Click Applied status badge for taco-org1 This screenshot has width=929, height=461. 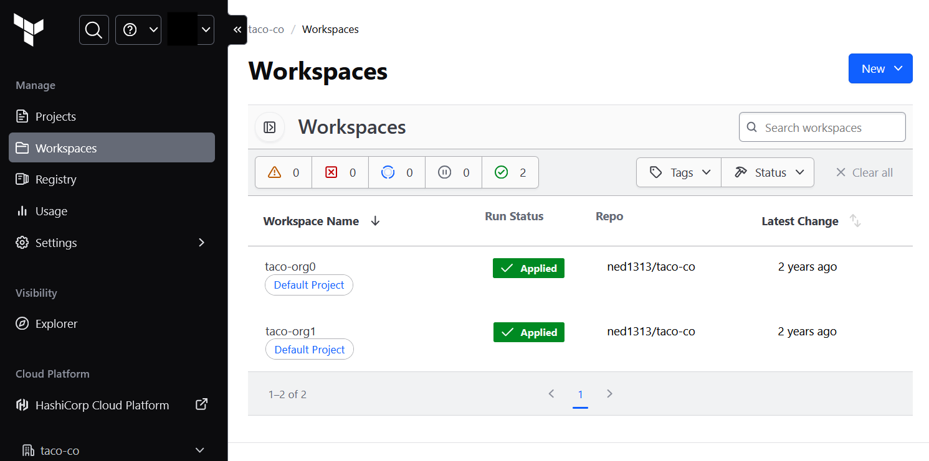(x=529, y=332)
